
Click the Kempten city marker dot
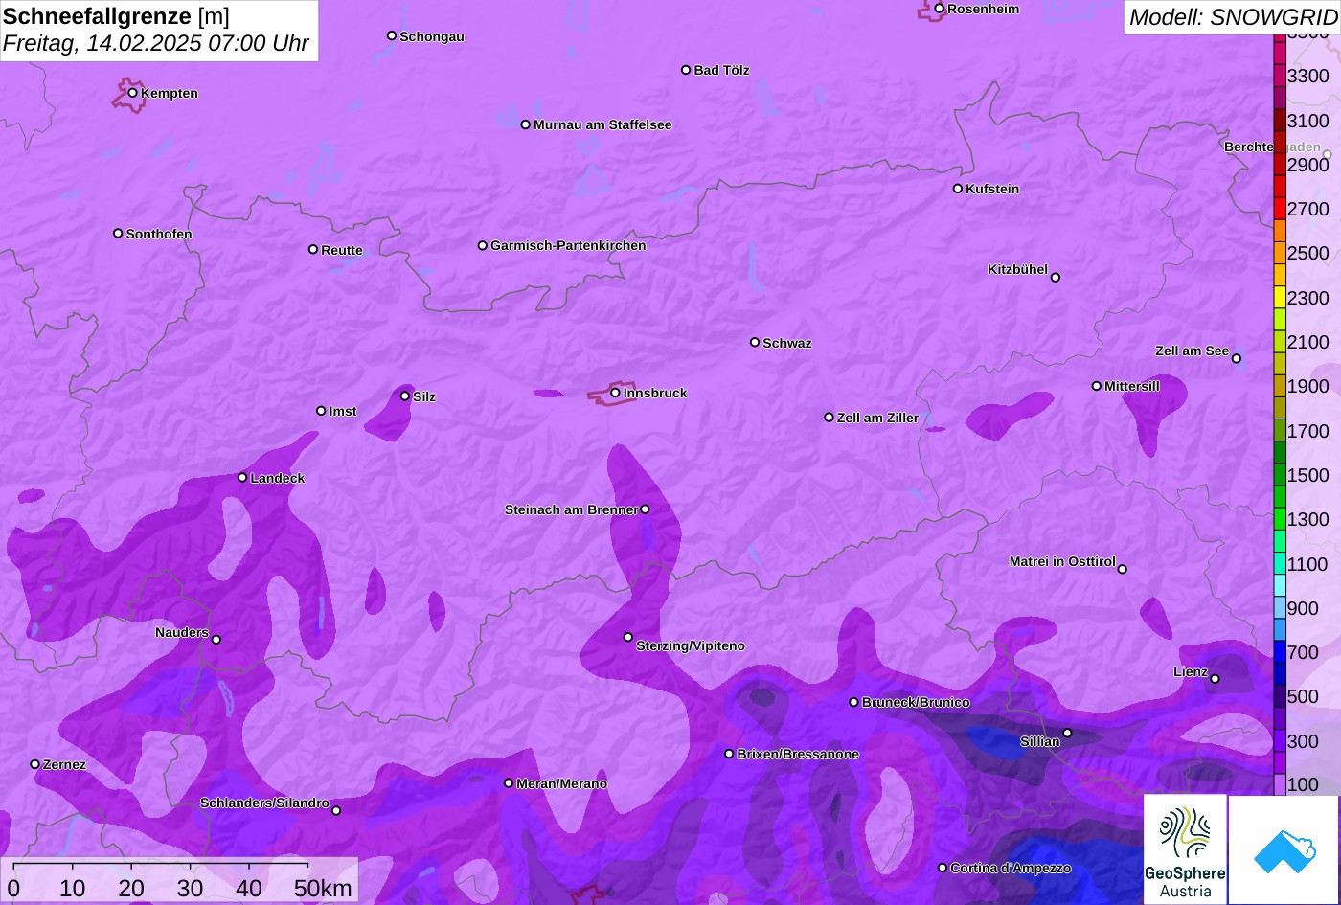pos(133,93)
